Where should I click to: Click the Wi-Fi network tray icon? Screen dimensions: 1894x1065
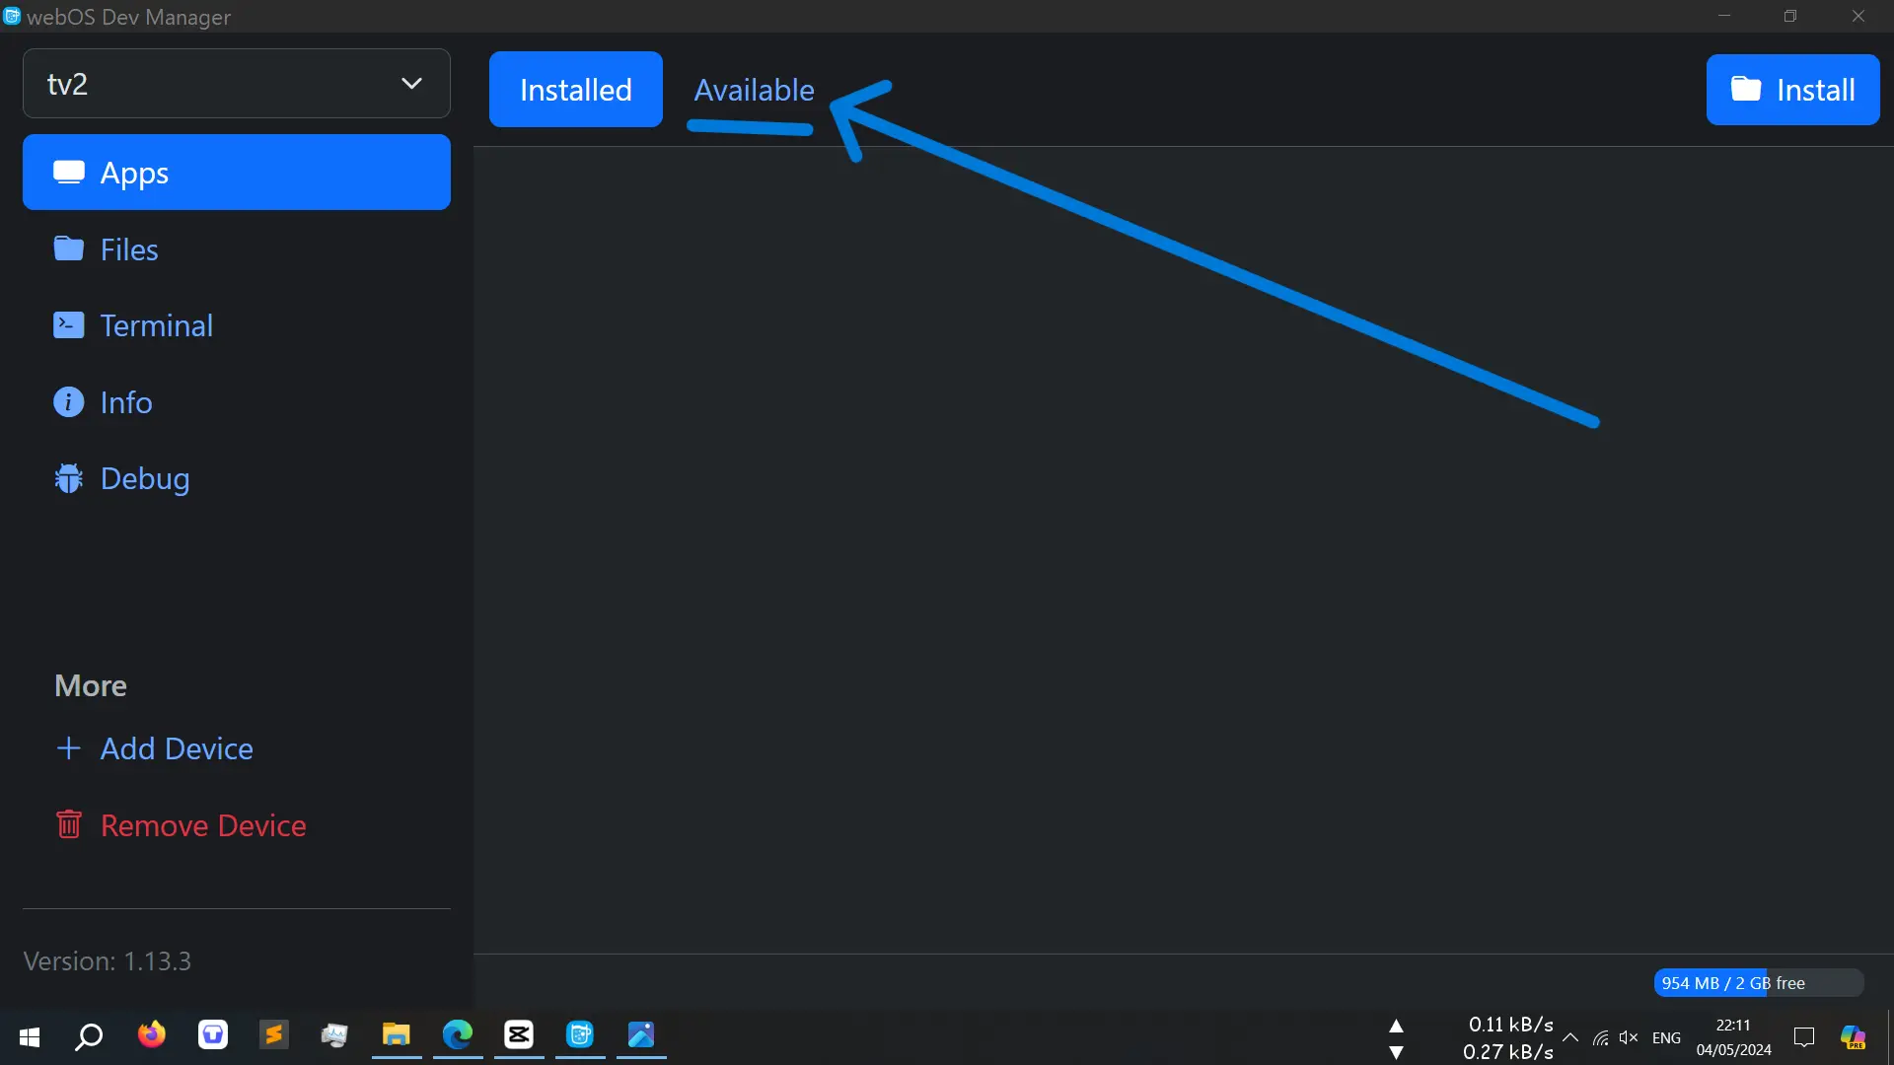point(1600,1037)
